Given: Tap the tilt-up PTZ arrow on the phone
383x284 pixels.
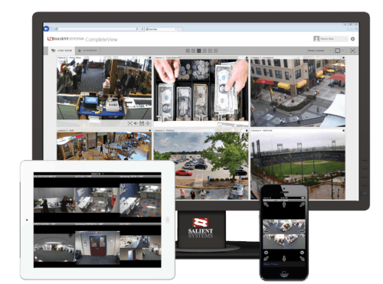Looking at the screenshot, I should click(284, 204).
